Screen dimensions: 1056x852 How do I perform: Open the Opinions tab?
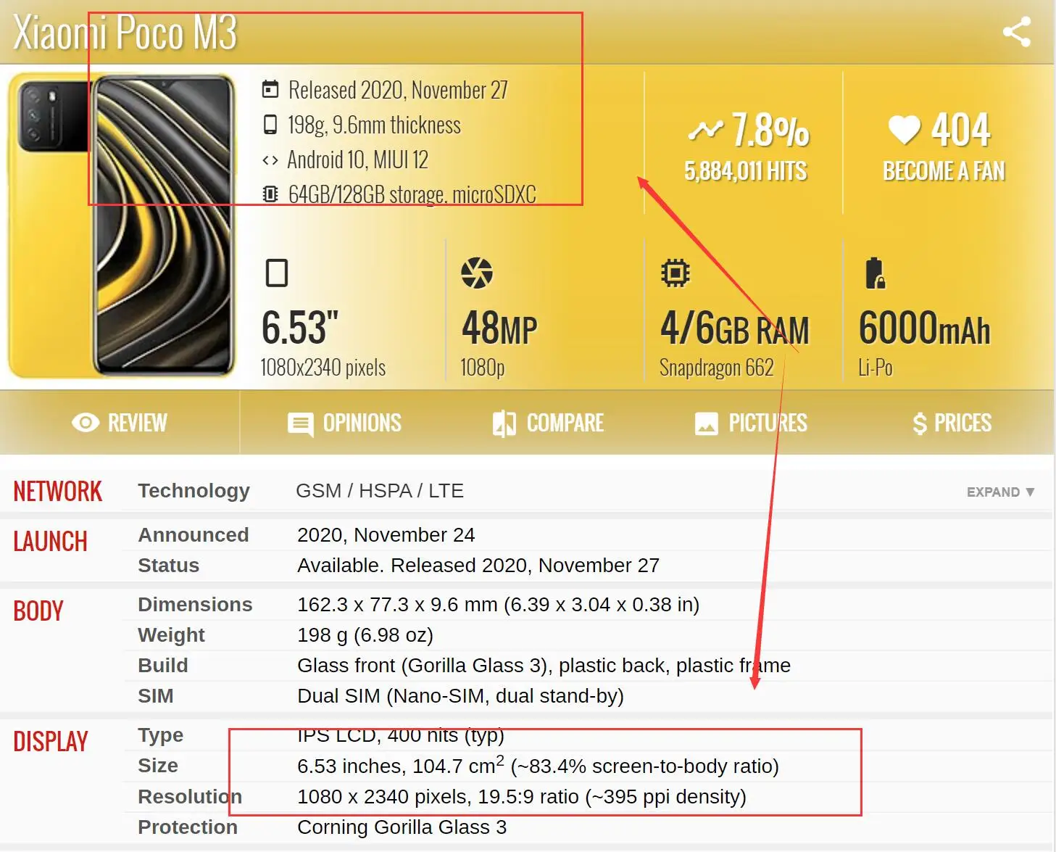pos(344,423)
